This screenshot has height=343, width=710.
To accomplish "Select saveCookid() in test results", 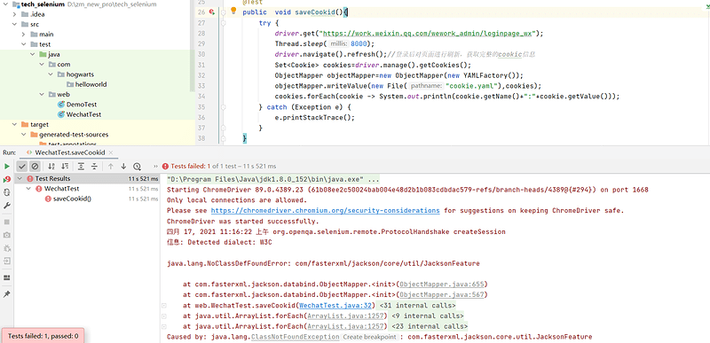I will tap(72, 199).
